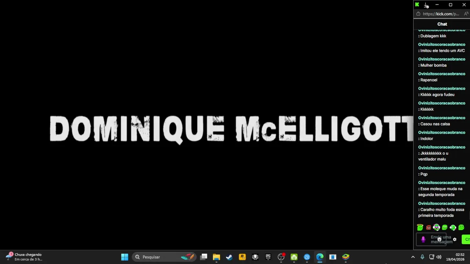Open the emoji picker smiley in chat input
The width and height of the screenshot is (470, 264).
tap(439, 239)
